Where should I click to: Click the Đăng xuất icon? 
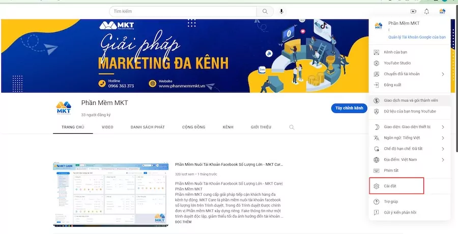click(377, 85)
